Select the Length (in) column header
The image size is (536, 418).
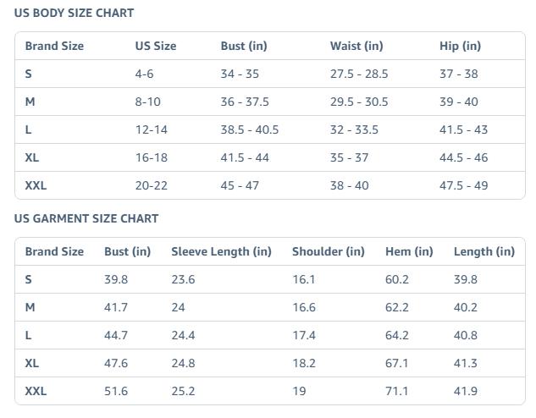(x=484, y=251)
